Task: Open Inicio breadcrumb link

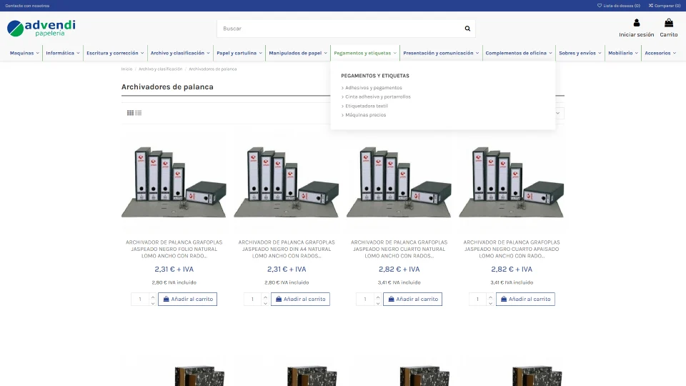Action: 126,69
